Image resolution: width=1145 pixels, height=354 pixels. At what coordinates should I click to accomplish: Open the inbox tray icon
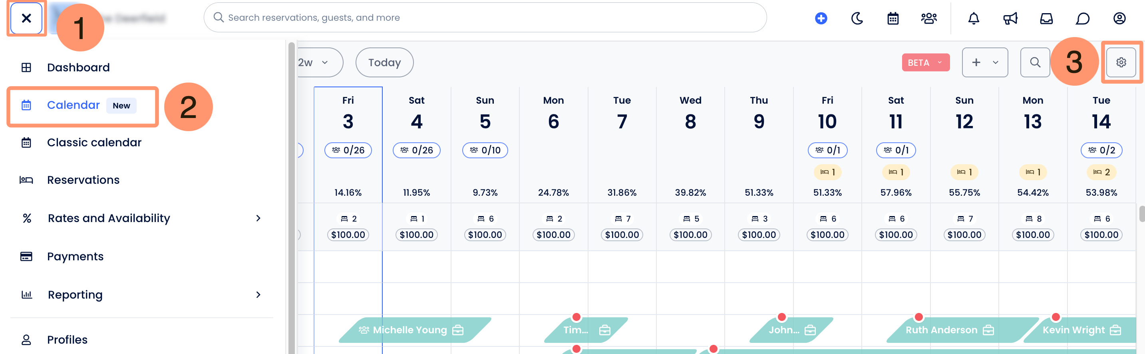(x=1046, y=18)
